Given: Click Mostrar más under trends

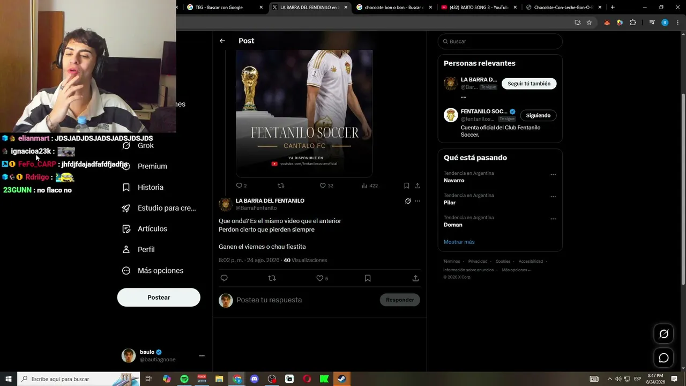Looking at the screenshot, I should (x=459, y=242).
